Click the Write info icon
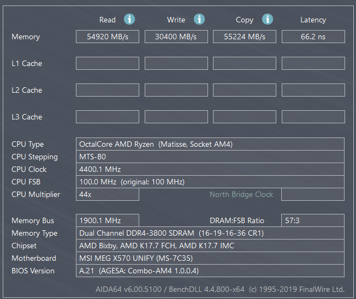 click(199, 19)
